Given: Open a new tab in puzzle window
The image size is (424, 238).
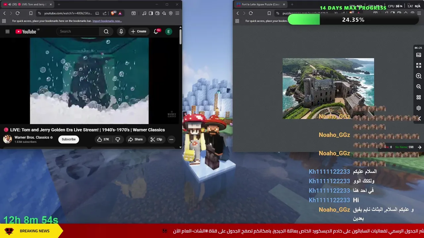Looking at the screenshot, I should [292, 4].
